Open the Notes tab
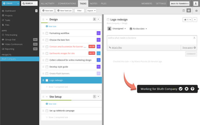 point(93,3)
